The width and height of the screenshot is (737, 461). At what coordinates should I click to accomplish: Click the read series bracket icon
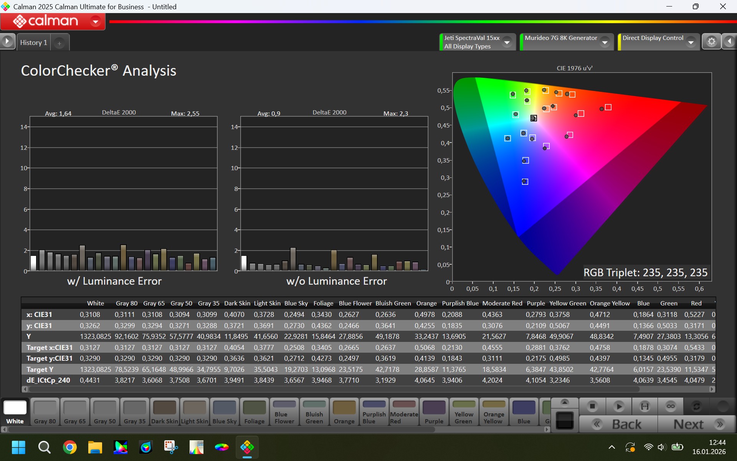(x=644, y=406)
